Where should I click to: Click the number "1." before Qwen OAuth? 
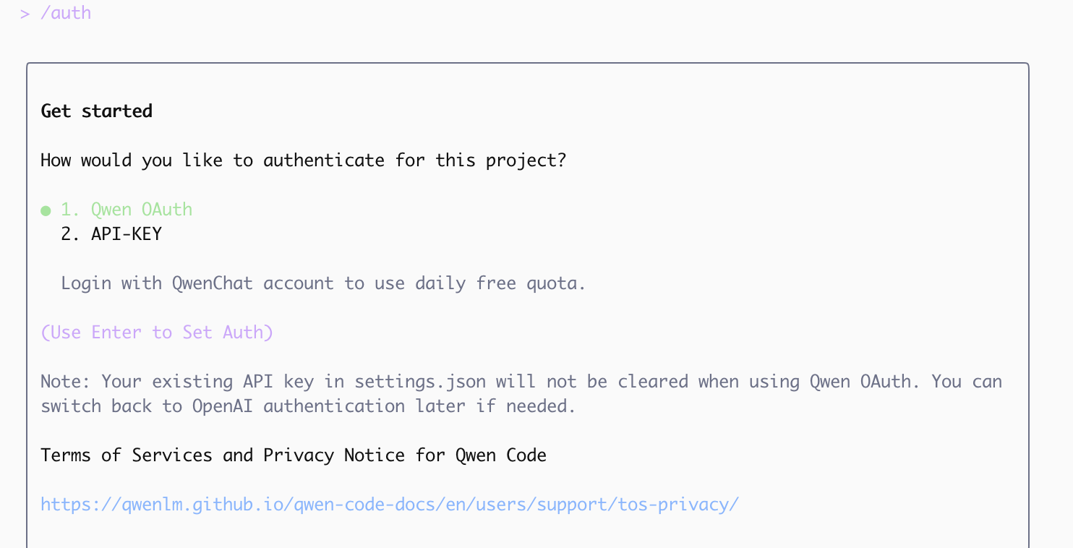[71, 210]
